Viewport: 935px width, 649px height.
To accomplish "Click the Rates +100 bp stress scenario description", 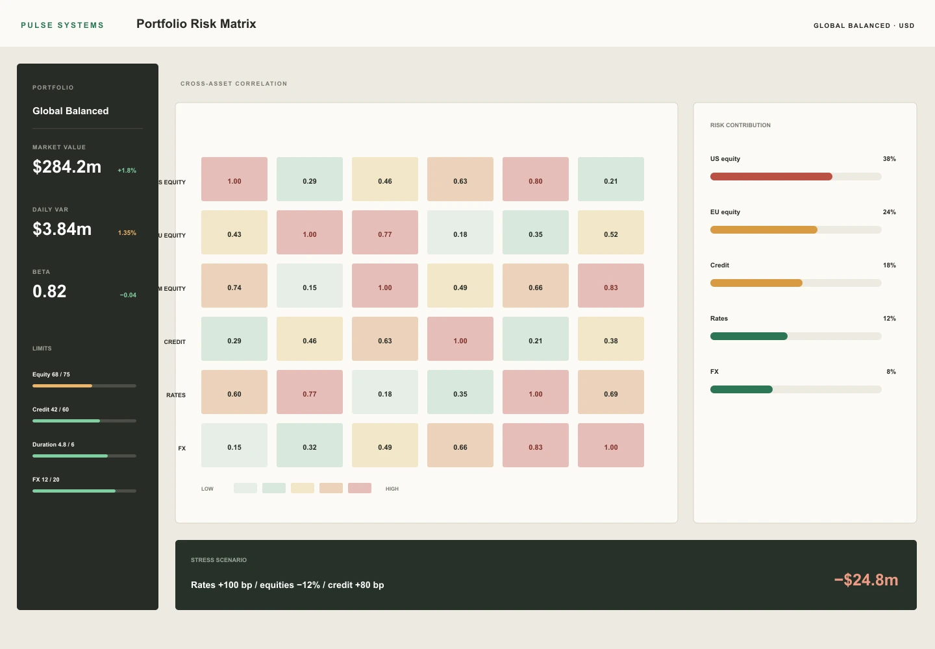I will coord(288,585).
